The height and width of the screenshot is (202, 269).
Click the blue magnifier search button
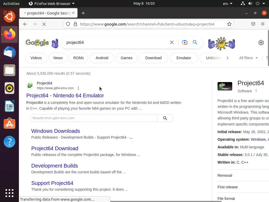[195, 42]
